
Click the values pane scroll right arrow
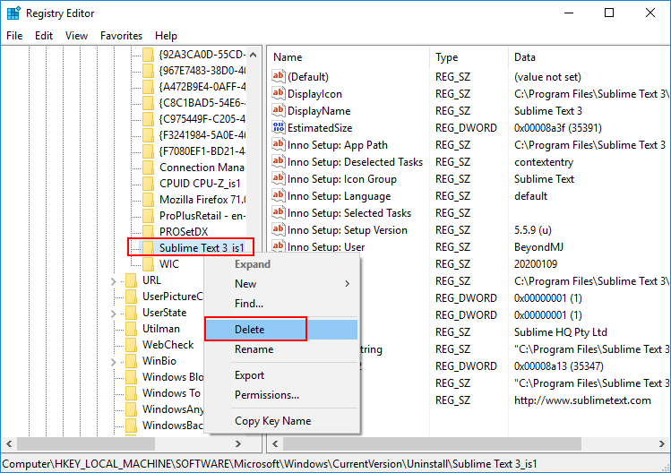click(x=661, y=444)
